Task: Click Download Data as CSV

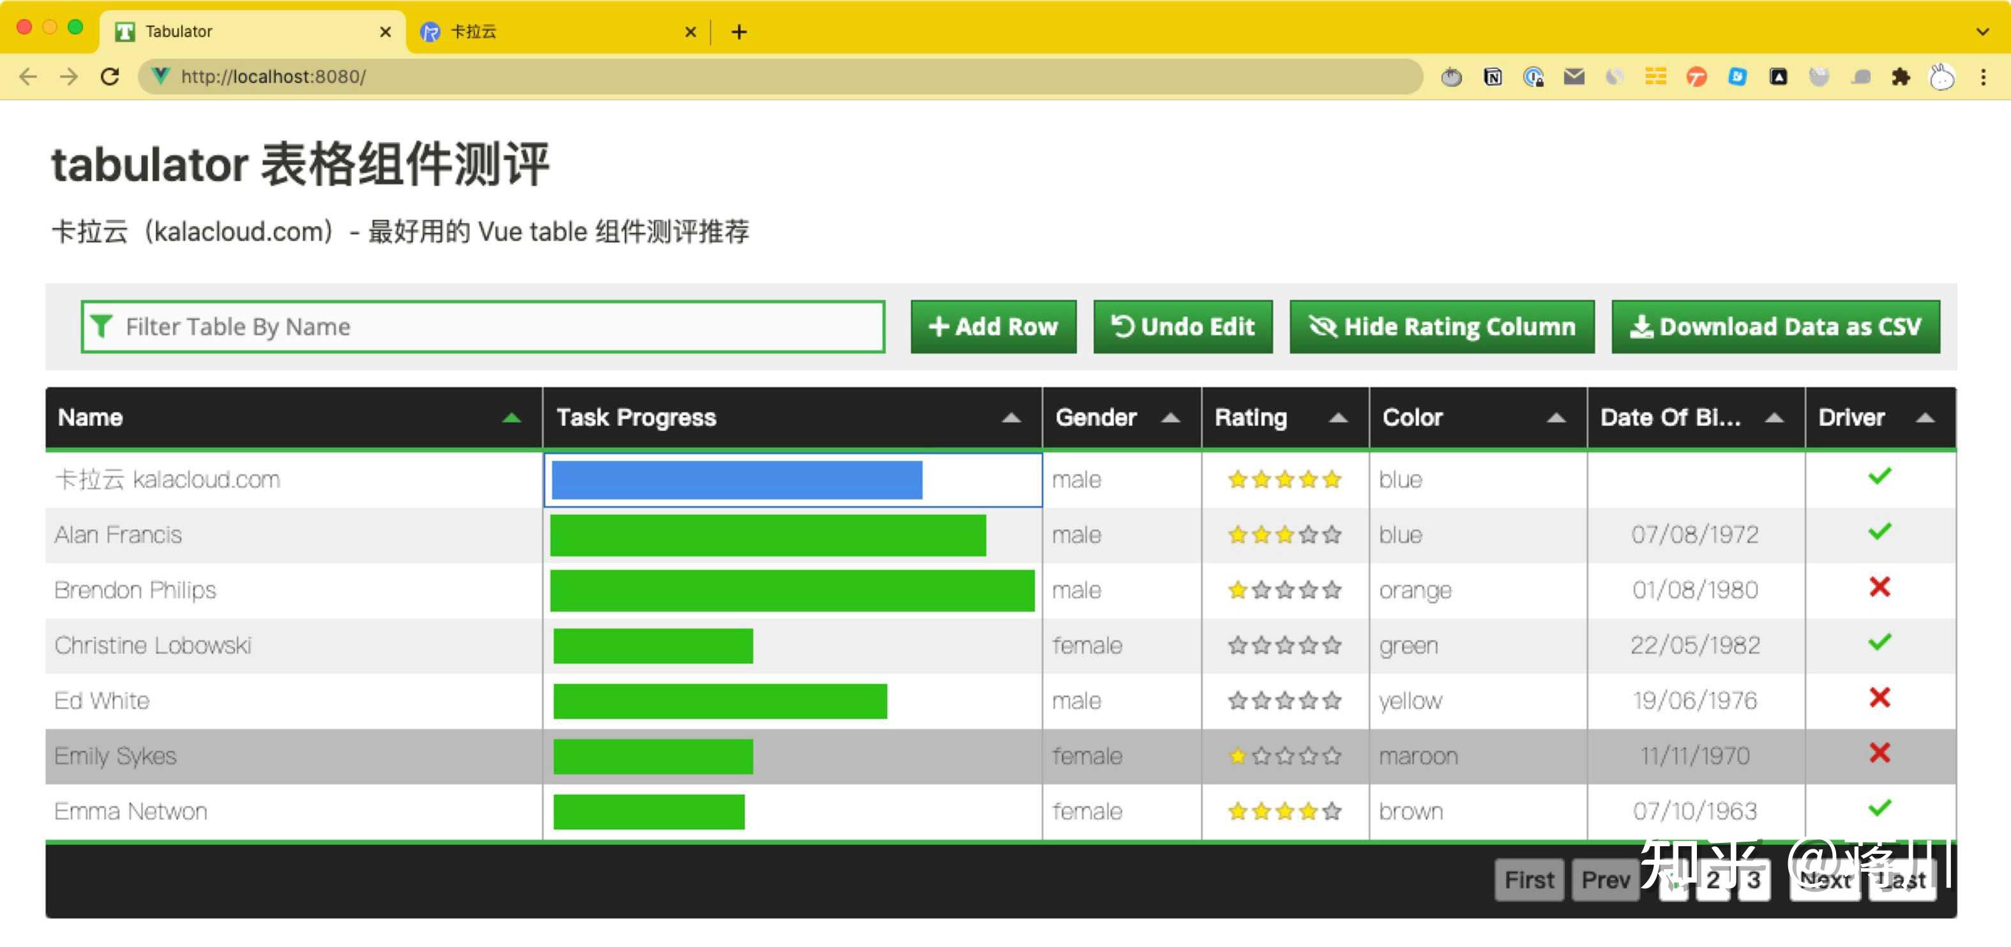Action: point(1775,326)
